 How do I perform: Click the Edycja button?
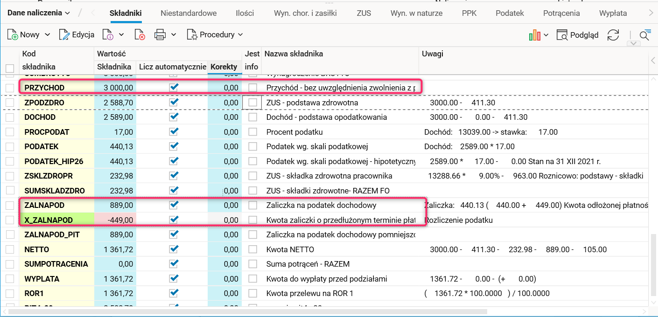coord(77,34)
